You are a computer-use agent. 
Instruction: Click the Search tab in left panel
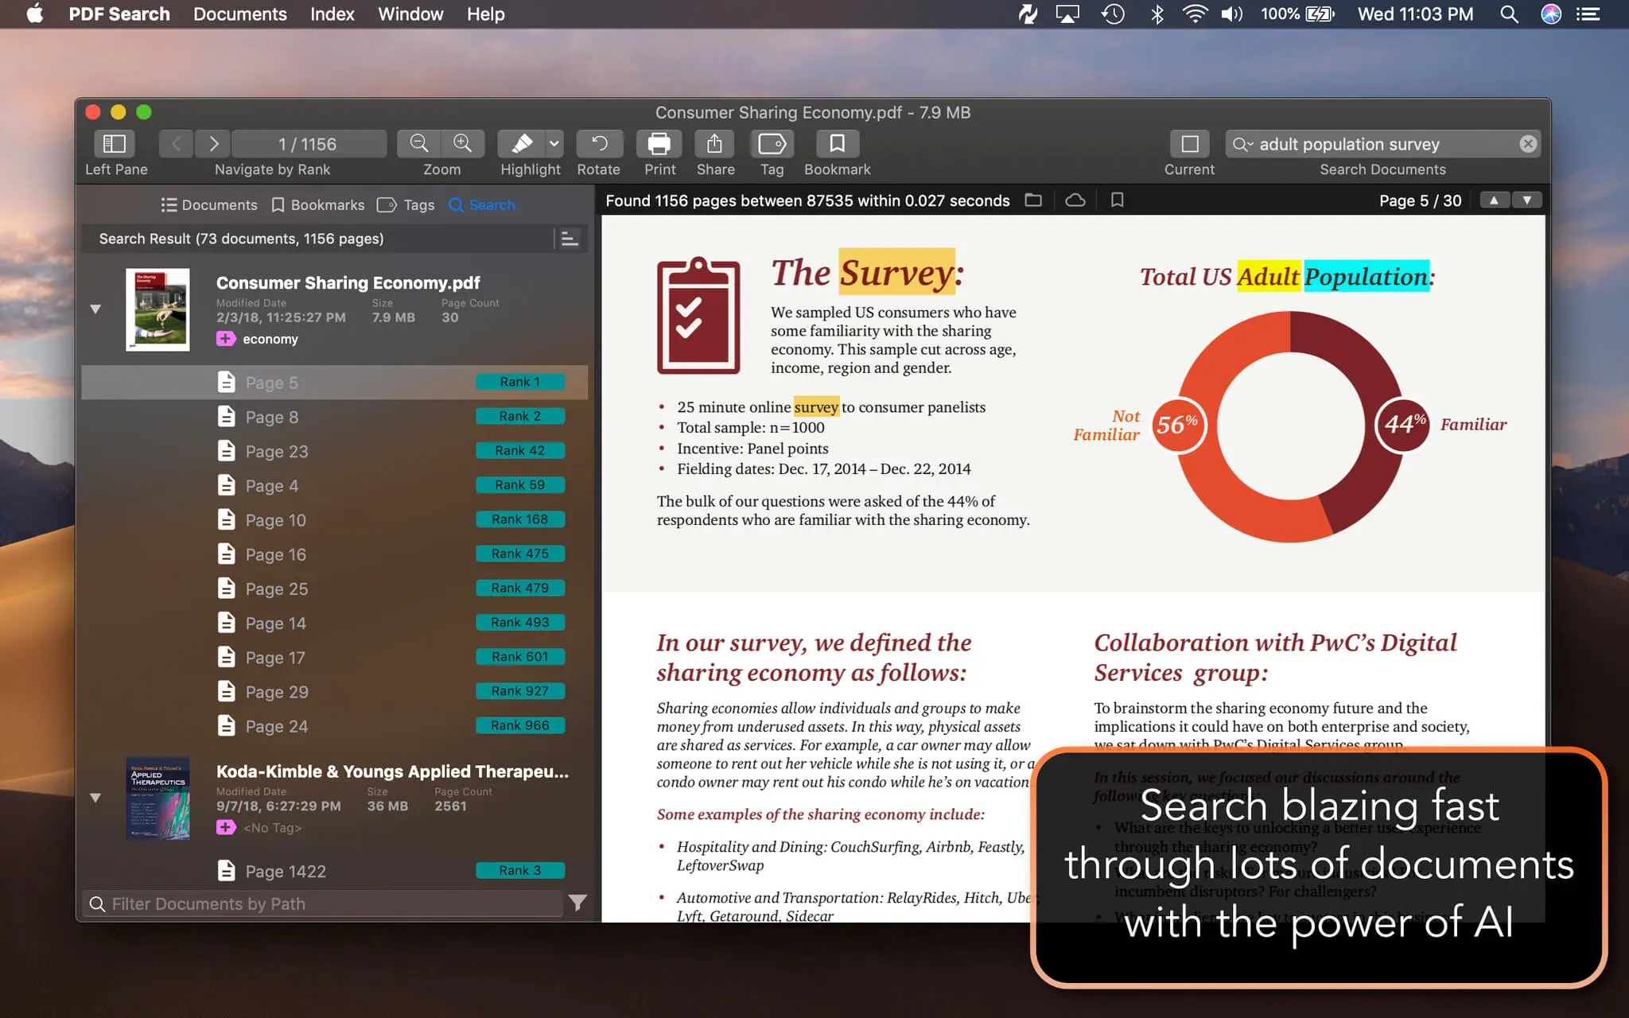pyautogui.click(x=482, y=204)
